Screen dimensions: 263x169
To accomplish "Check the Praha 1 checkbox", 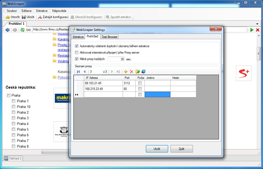I will coord(14,101).
